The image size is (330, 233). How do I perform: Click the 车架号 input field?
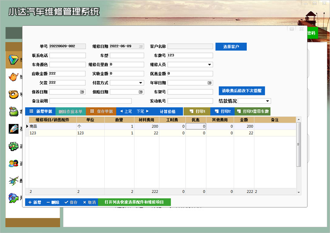coord(190,92)
